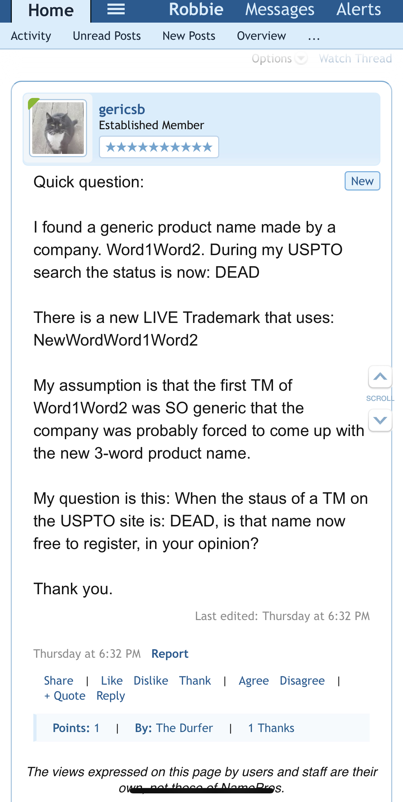This screenshot has width=403, height=802.
Task: Click the Watch Thread link
Action: point(355,58)
